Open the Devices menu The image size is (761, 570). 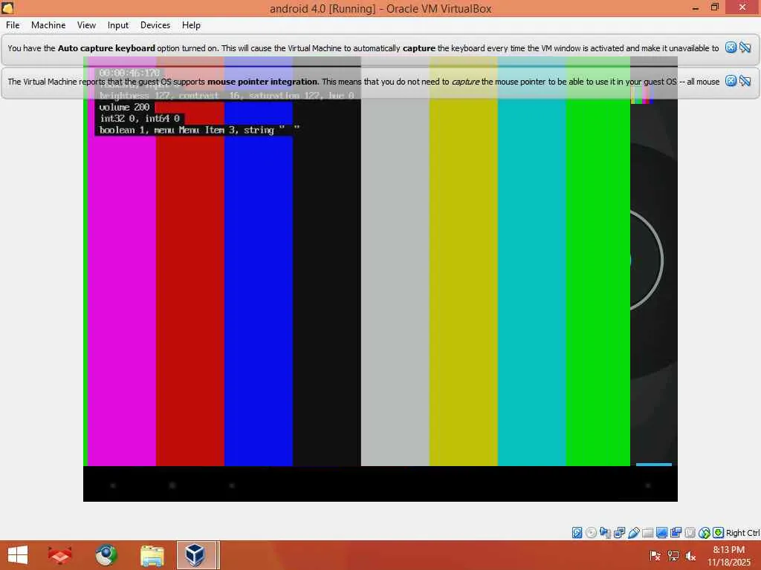[155, 25]
